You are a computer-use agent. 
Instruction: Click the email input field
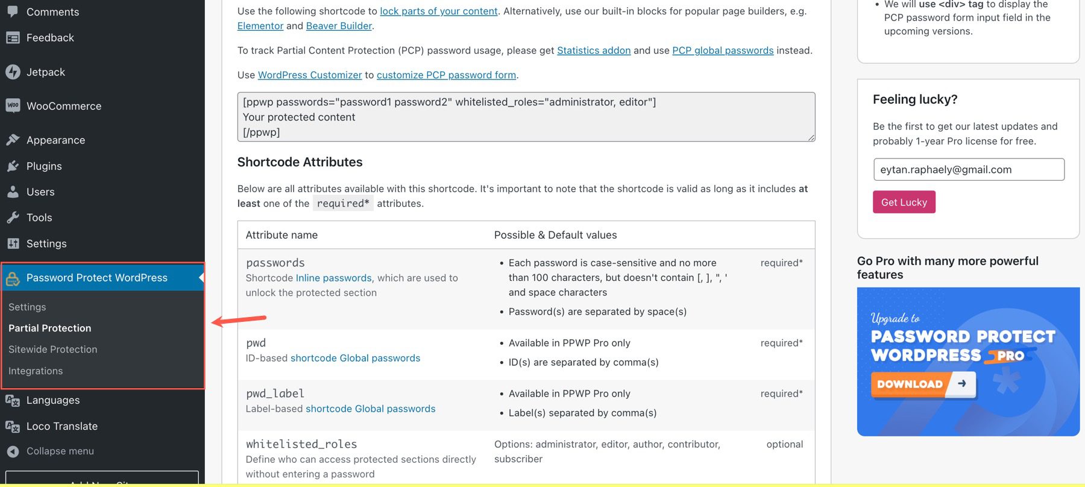point(968,169)
